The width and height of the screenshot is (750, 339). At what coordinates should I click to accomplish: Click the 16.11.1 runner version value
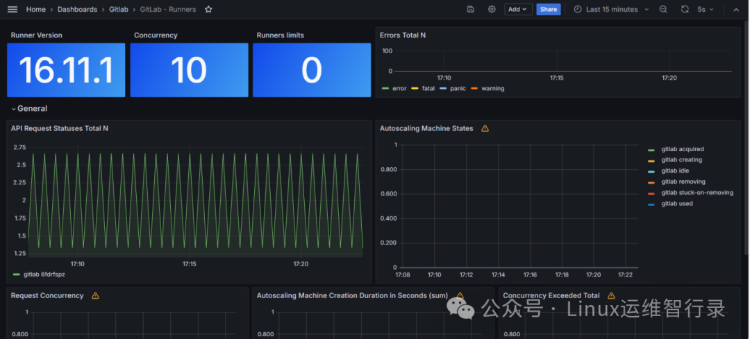tap(66, 70)
